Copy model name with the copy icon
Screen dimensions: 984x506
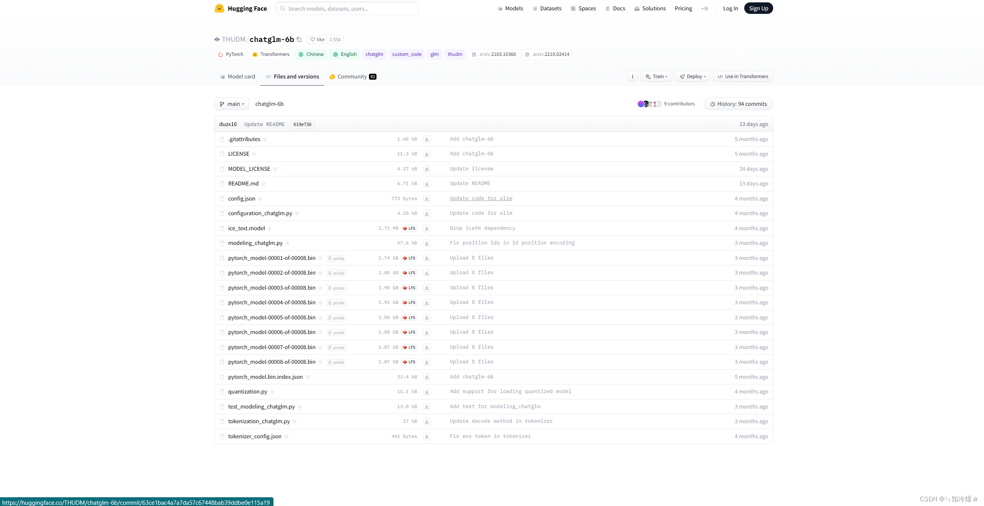tap(299, 39)
